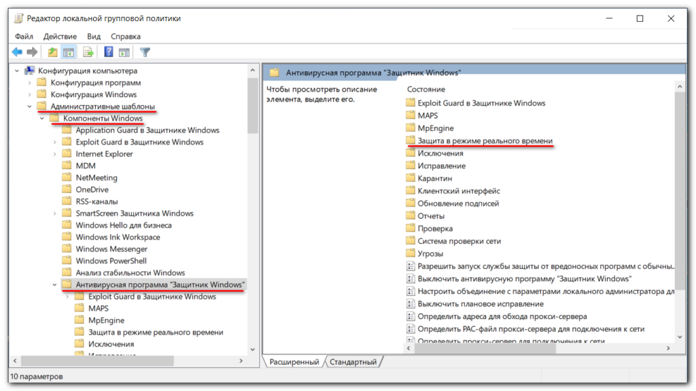Click the Back arrow toolbar icon
This screenshot has height=391, width=696.
click(17, 52)
